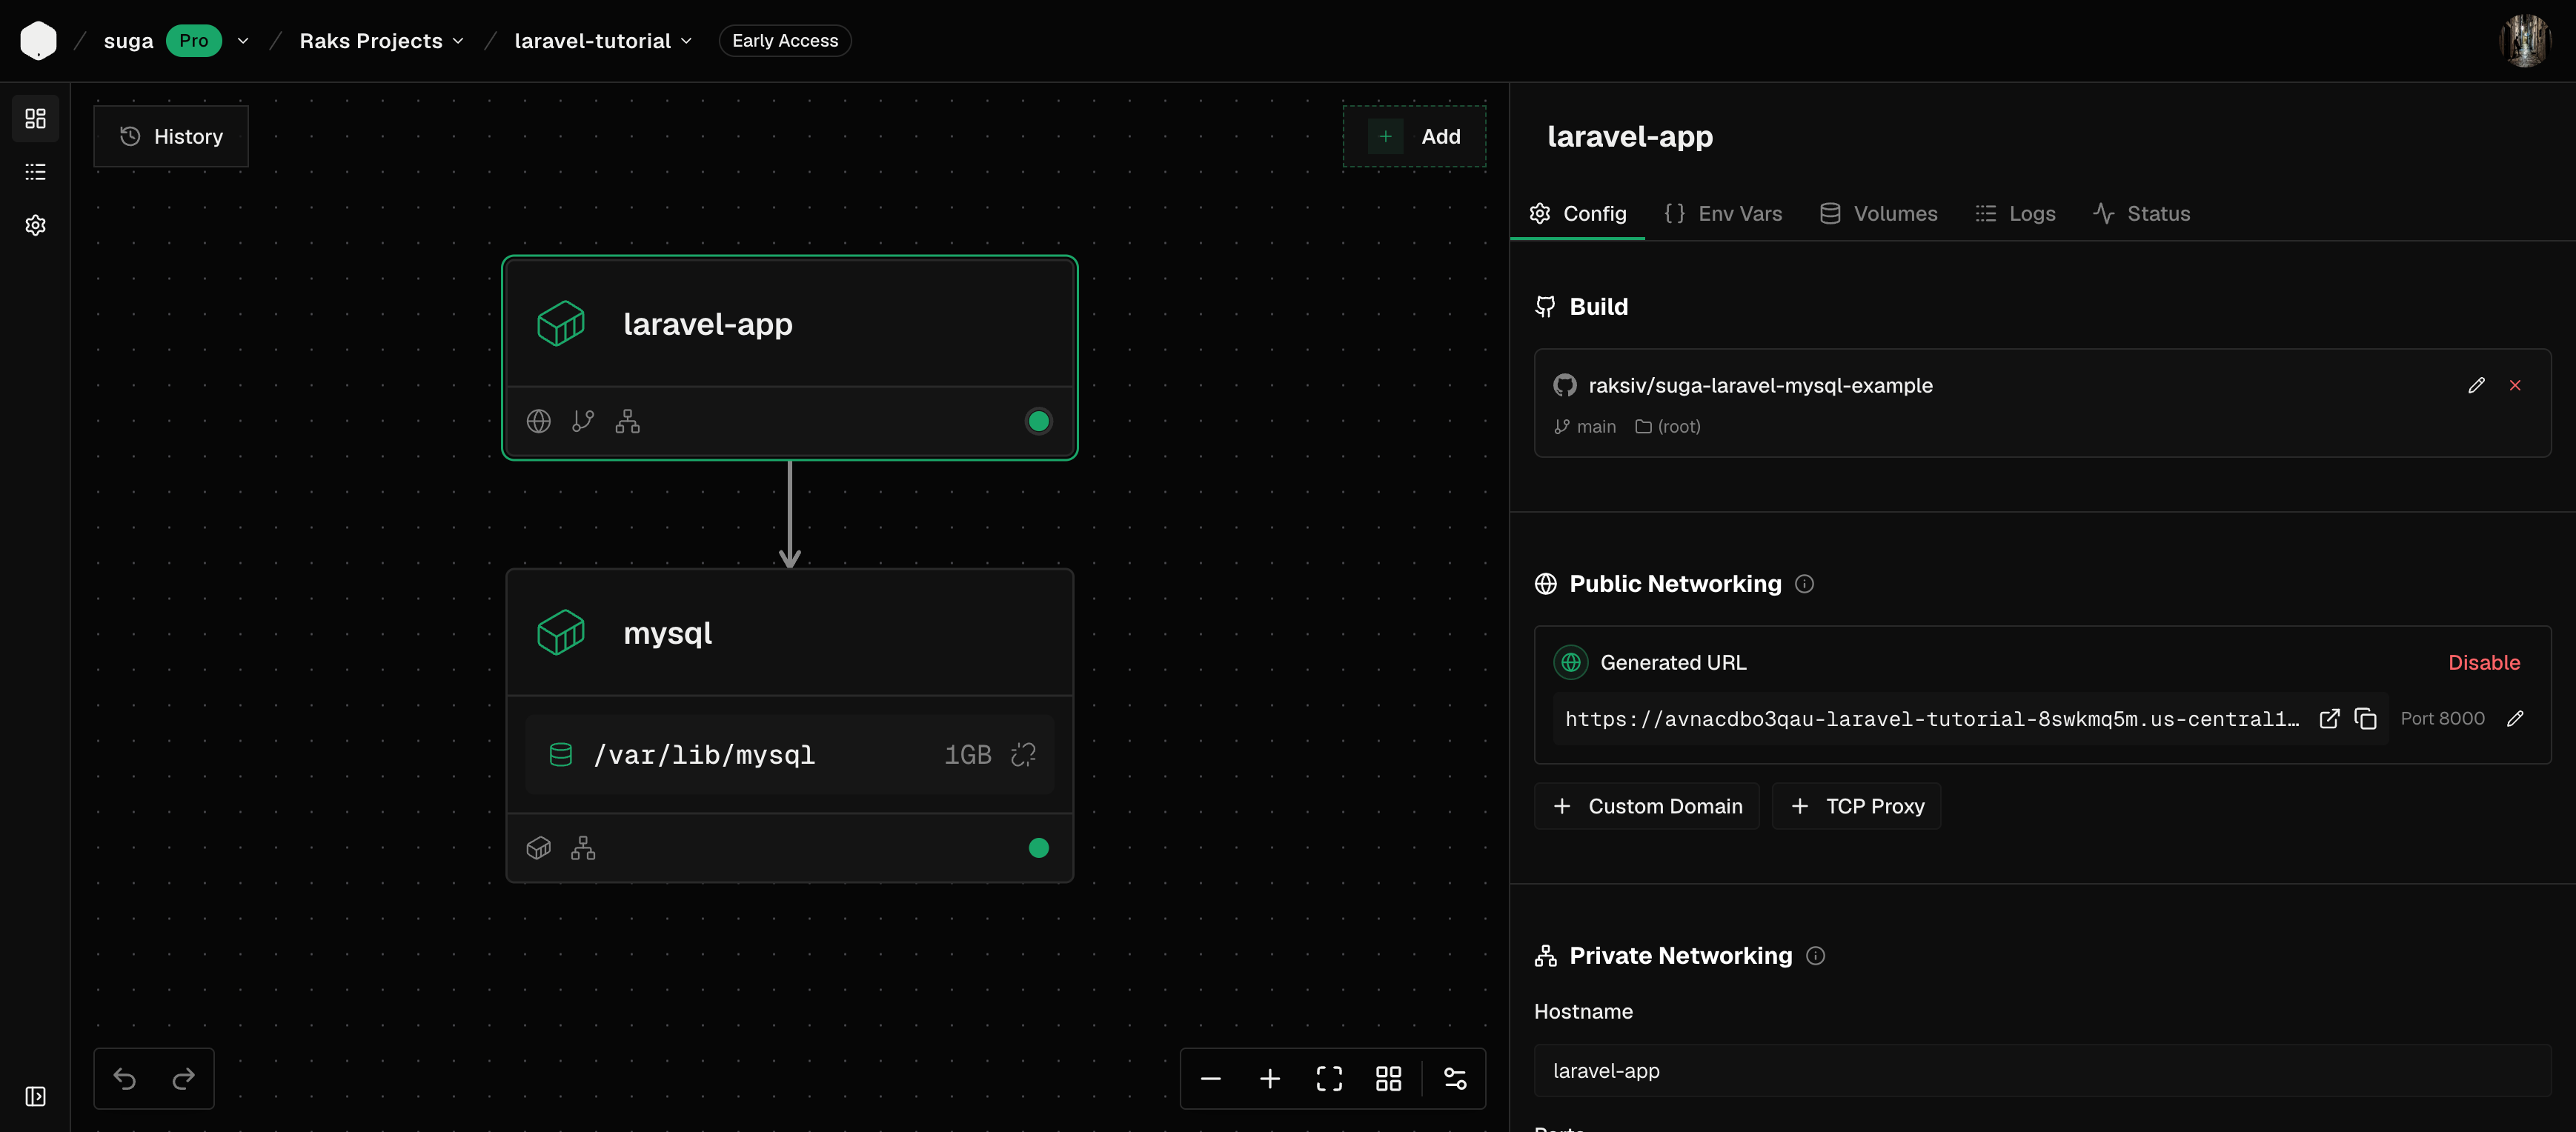The height and width of the screenshot is (1132, 2576).
Task: Click laravel-app node status indicator
Action: pos(1039,422)
